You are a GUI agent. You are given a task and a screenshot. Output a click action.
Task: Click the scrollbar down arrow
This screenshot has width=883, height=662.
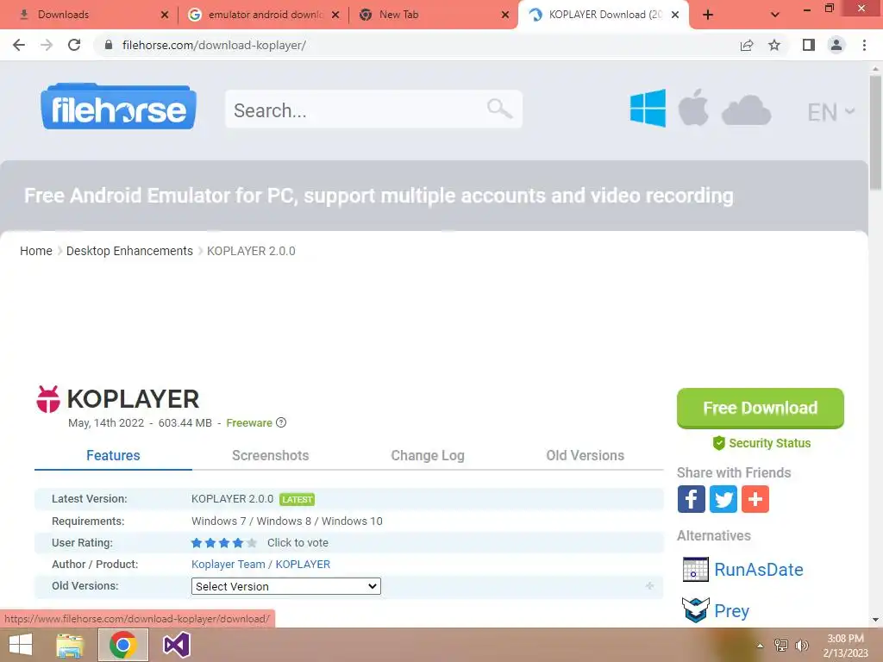tap(875, 620)
